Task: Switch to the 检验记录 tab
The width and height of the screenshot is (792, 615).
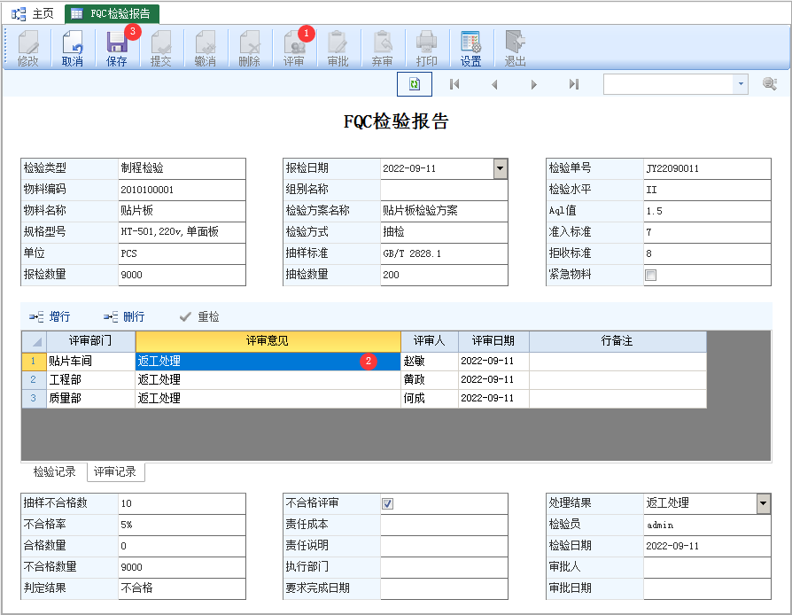Action: pos(54,472)
